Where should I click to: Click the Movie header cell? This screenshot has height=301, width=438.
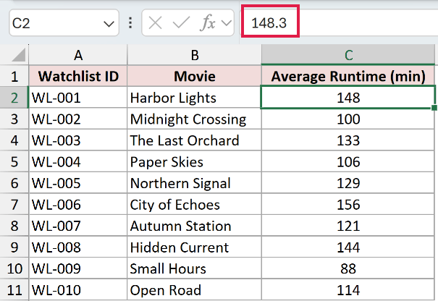[x=195, y=76]
